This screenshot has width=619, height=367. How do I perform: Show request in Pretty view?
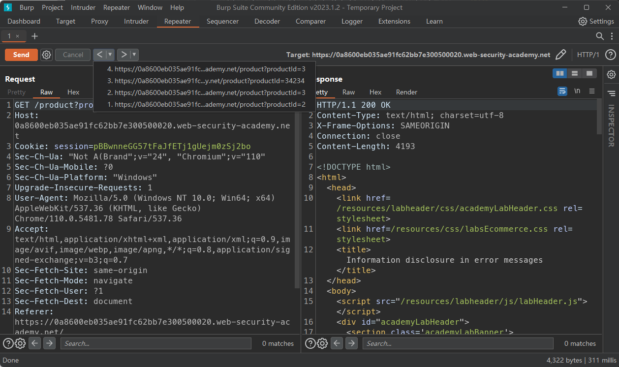(x=16, y=92)
